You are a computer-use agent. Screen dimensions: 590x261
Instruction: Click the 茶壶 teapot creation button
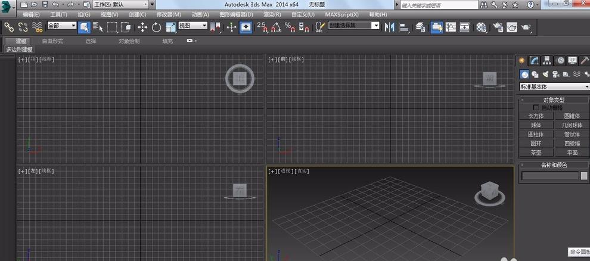(x=536, y=153)
